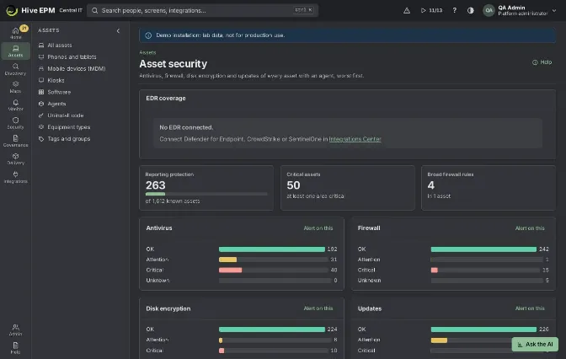
Task: Click the Reporting protection progress bar
Action: [x=206, y=194]
